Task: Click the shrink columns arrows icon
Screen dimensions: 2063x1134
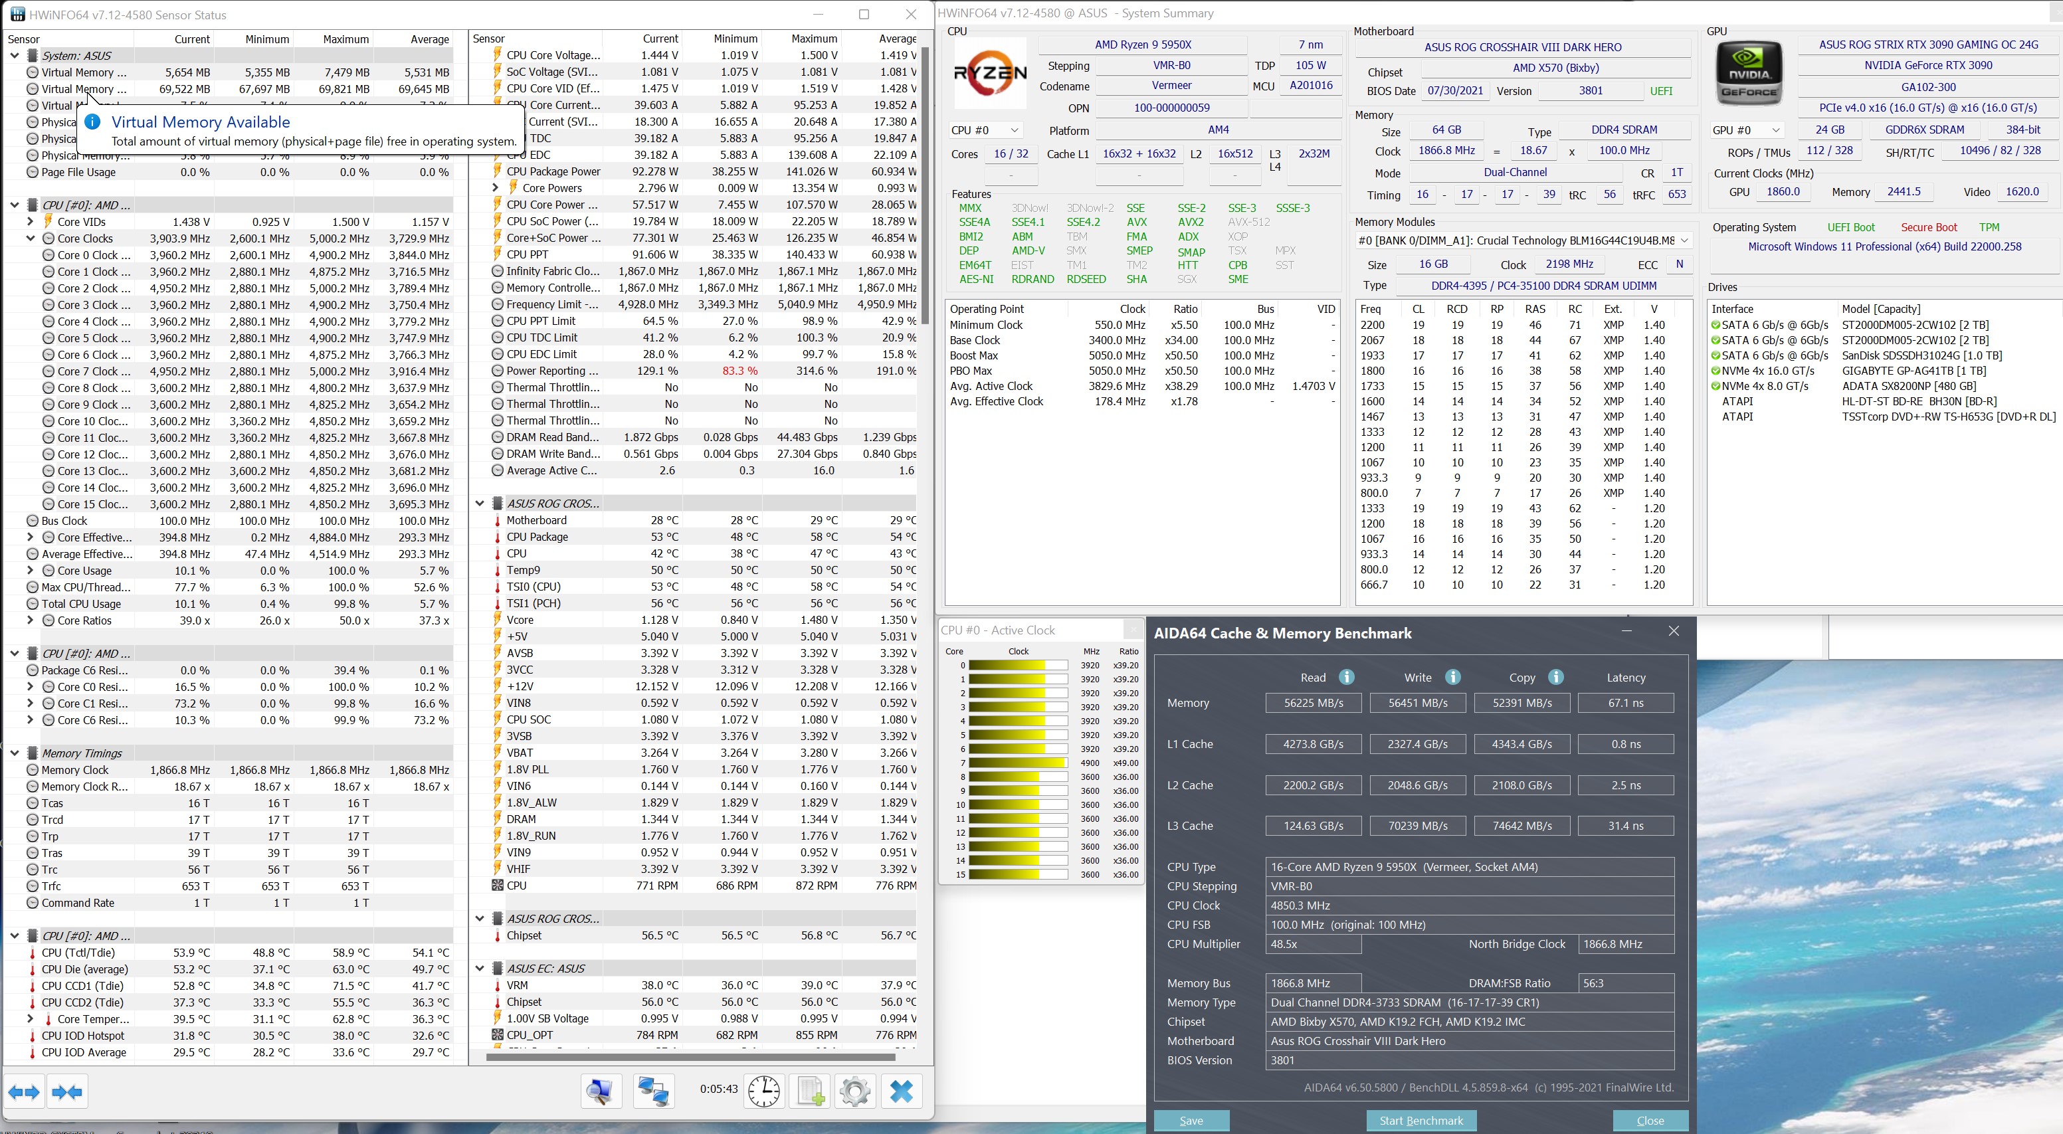Action: pos(67,1091)
